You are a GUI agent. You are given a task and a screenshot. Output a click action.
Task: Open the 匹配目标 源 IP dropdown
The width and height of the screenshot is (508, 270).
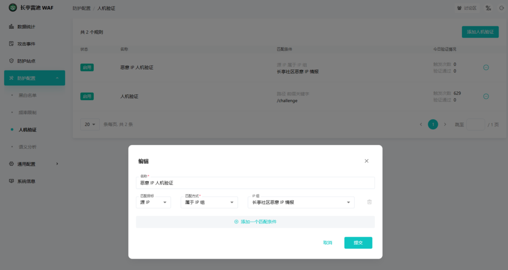click(153, 202)
